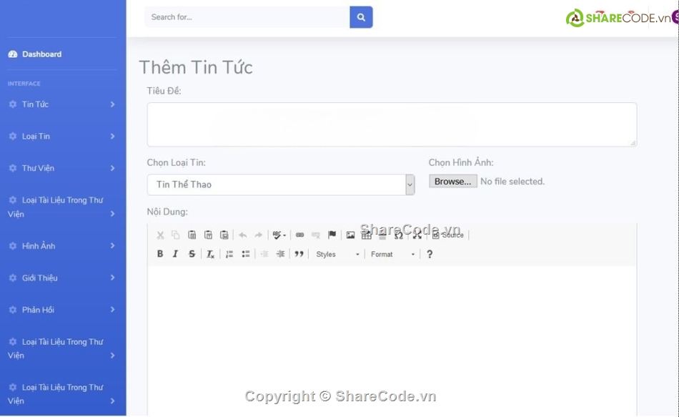679x417 pixels.
Task: Click the "Thêm Tin Tức" heading
Action: coord(196,68)
